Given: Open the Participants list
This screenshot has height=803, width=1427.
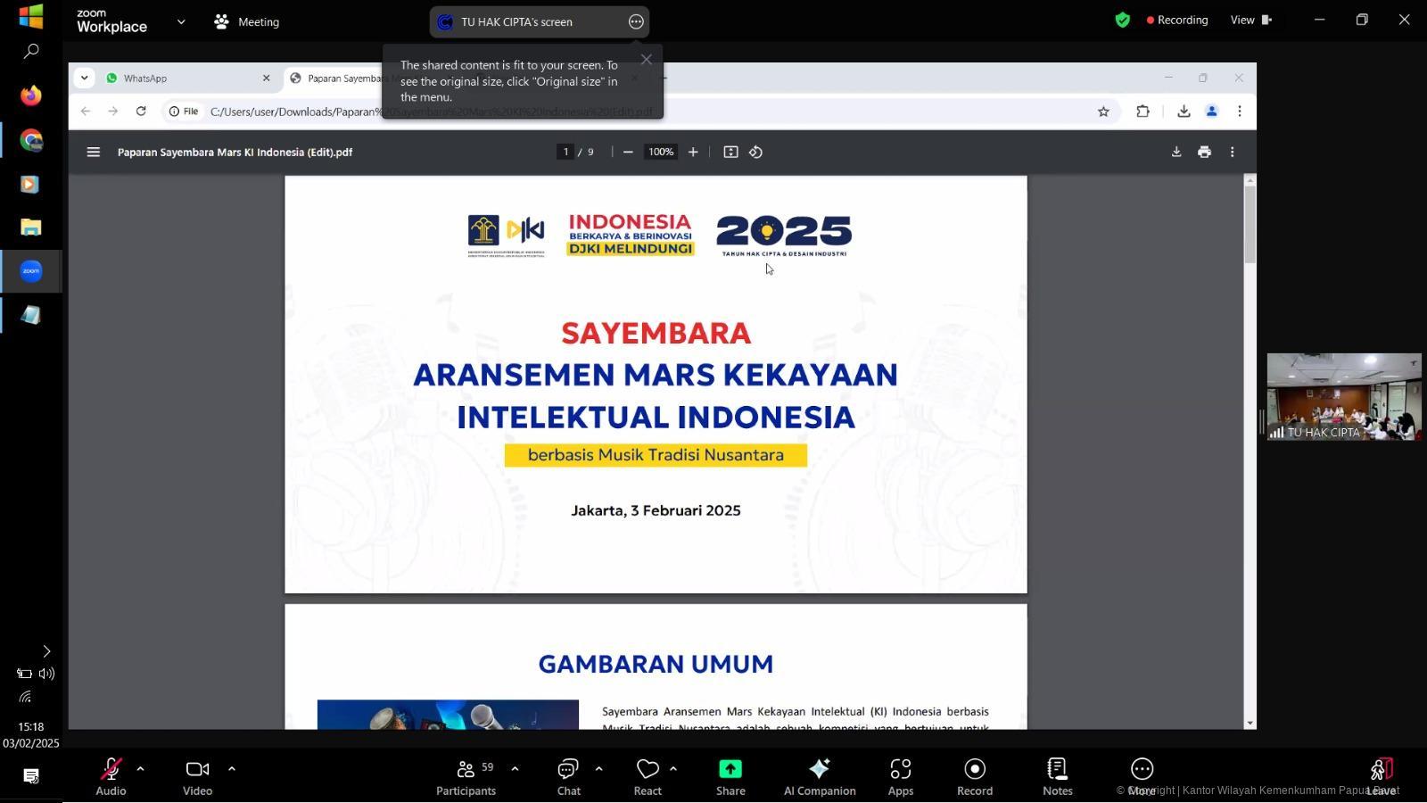Looking at the screenshot, I should (466, 776).
